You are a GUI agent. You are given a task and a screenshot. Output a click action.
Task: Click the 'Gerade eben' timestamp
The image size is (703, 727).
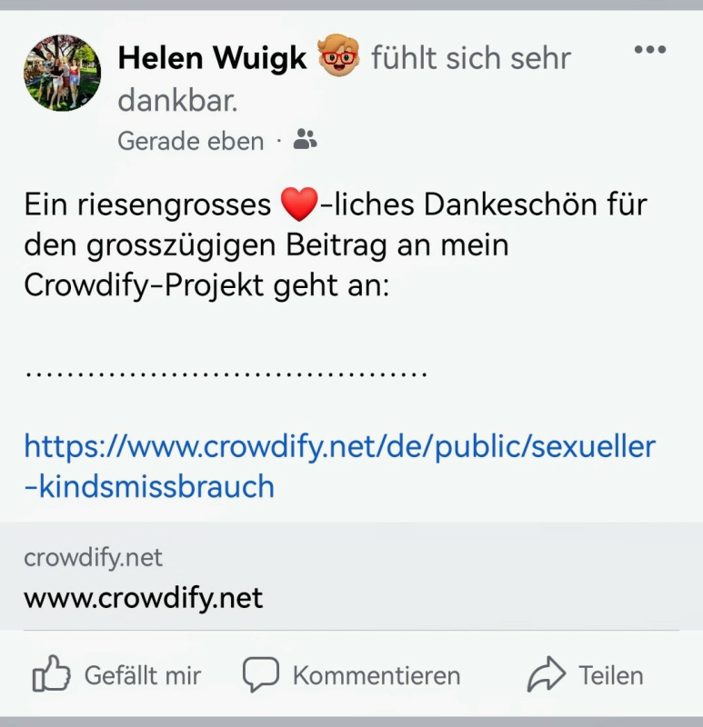coord(190,141)
